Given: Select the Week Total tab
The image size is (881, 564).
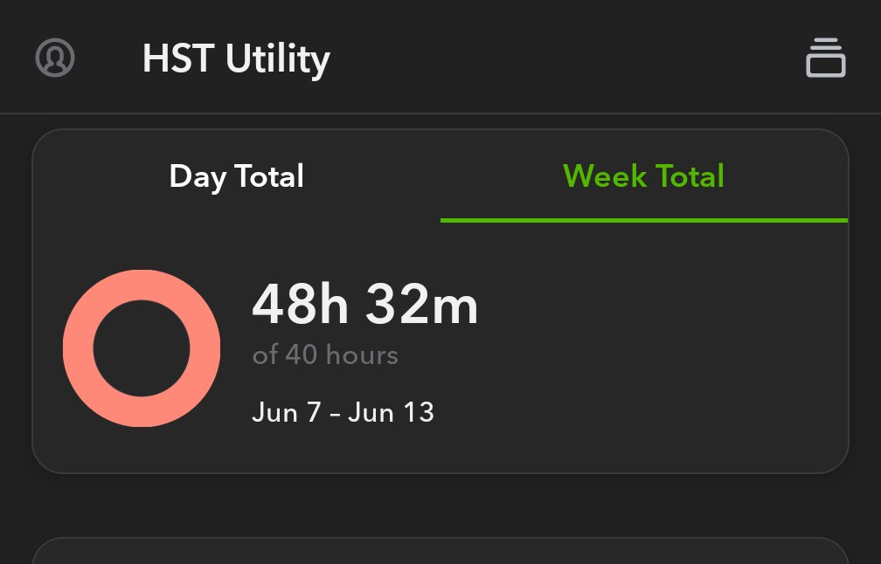Looking at the screenshot, I should point(644,176).
